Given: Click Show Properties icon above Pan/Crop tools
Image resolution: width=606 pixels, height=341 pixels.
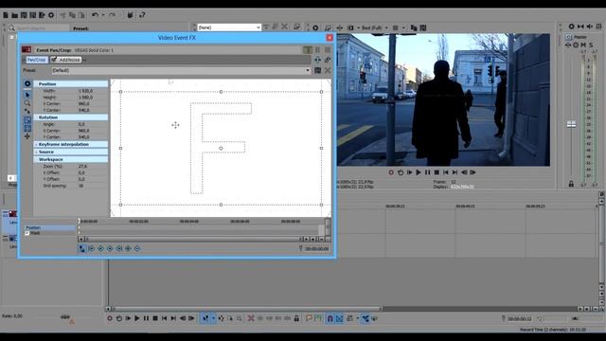Looking at the screenshot, I should [27, 83].
